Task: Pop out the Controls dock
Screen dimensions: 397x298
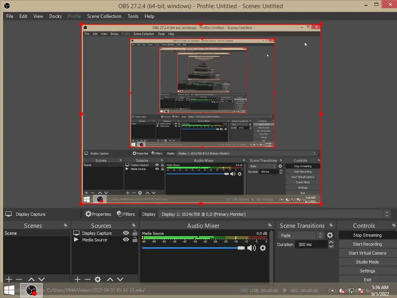Action: pyautogui.click(x=394, y=225)
